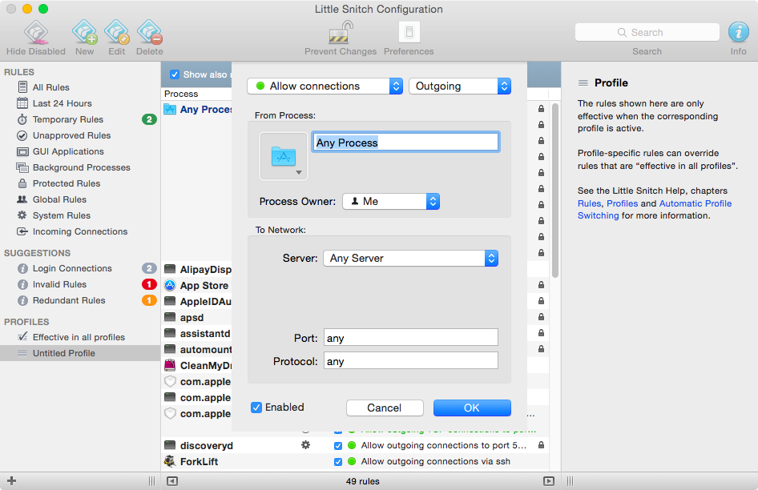This screenshot has width=758, height=490.
Task: Toggle the right info pane via bottom icon
Action: (x=549, y=481)
